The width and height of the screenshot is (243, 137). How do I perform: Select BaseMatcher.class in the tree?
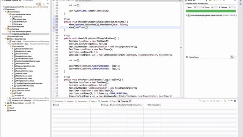(24, 51)
